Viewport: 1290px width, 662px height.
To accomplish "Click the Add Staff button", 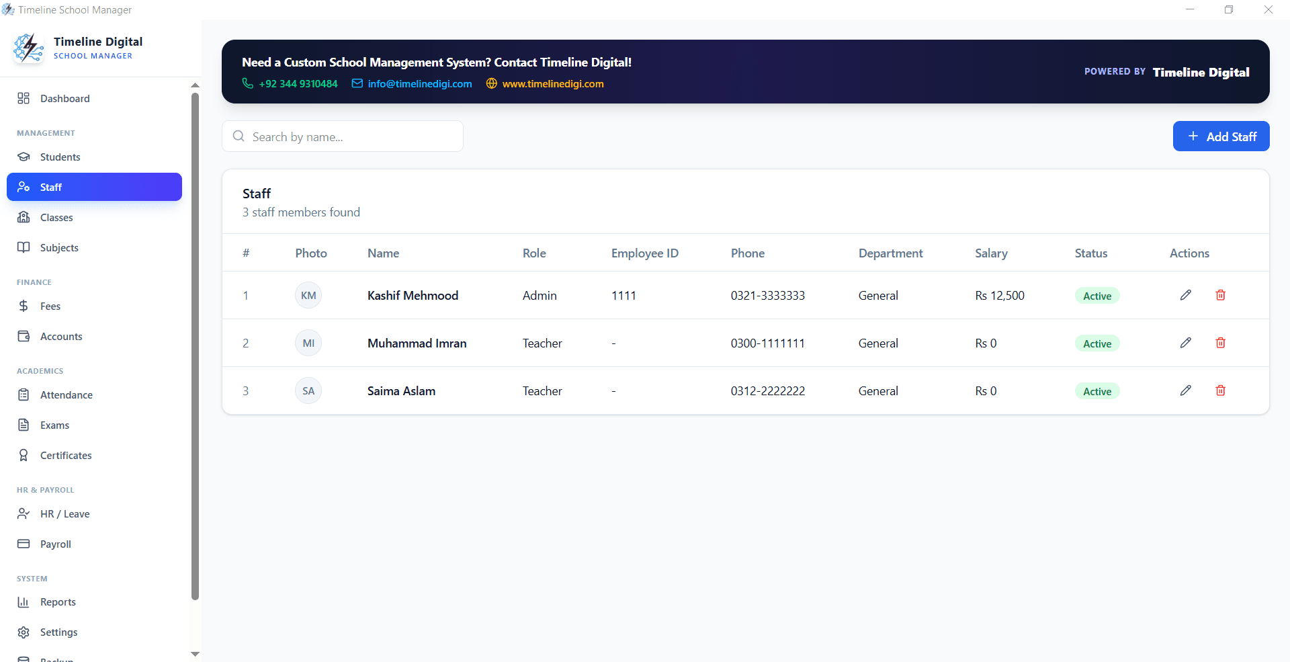I will [1221, 136].
